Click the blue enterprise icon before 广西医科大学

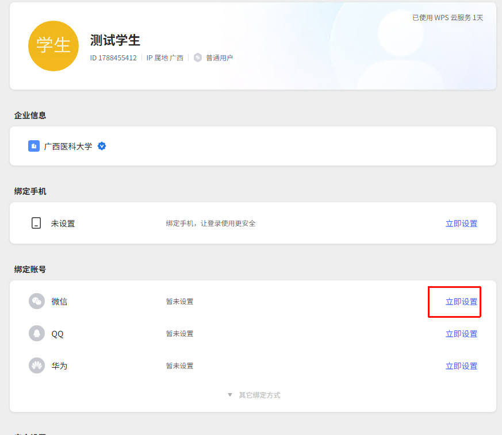(34, 146)
